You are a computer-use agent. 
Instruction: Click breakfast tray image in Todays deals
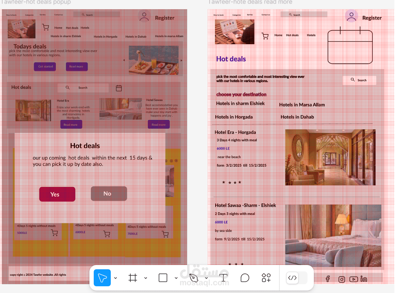(154, 60)
